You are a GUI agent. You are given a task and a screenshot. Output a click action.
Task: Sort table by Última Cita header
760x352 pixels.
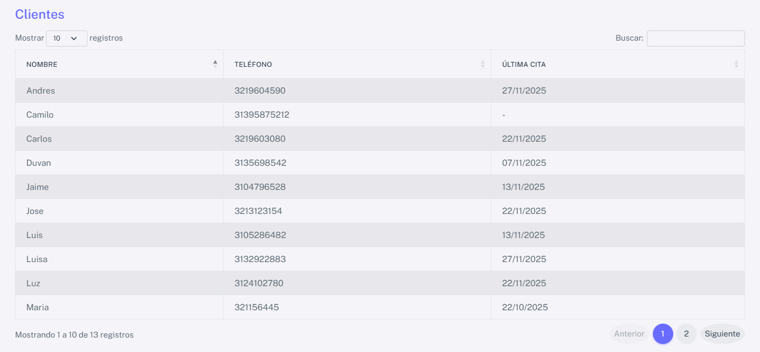tap(524, 65)
